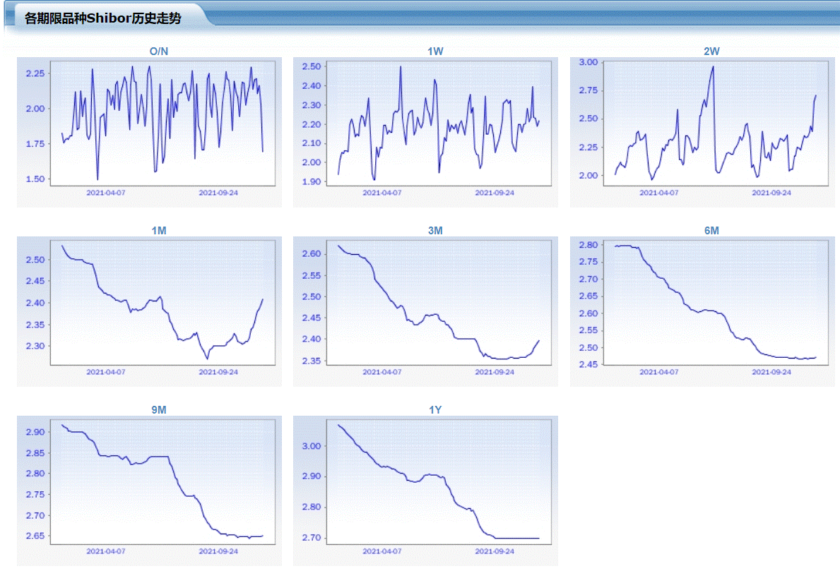Viewport: 840px width, 571px height.
Task: Click the 2W chart title
Action: 711,52
